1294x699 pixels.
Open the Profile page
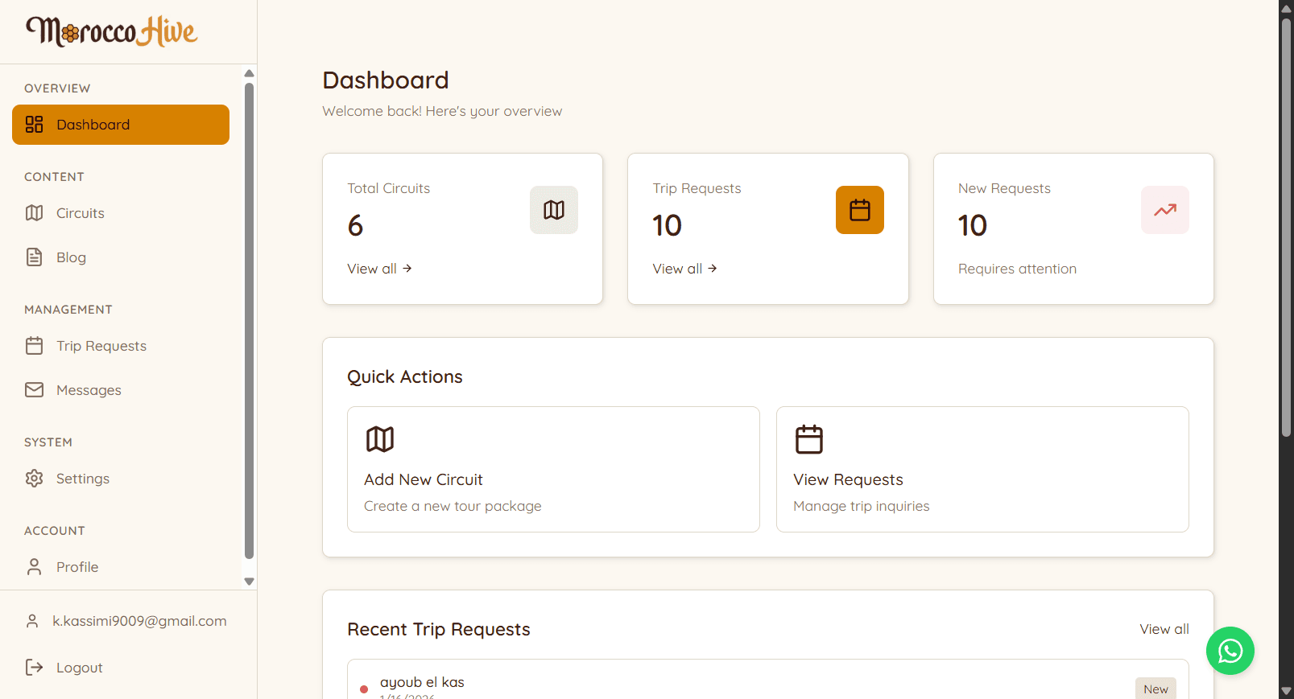(x=77, y=567)
